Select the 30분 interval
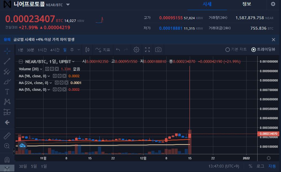 [x=30, y=50]
